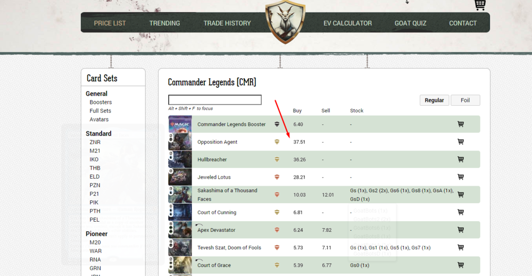
Task: Add Tevesh Szat, Doom of Fools to cart
Action: click(460, 247)
